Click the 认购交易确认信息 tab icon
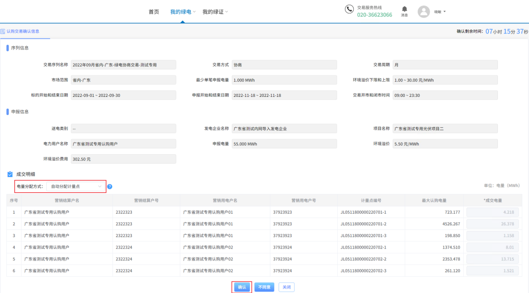Viewport: 529px width, 293px height. point(3,31)
